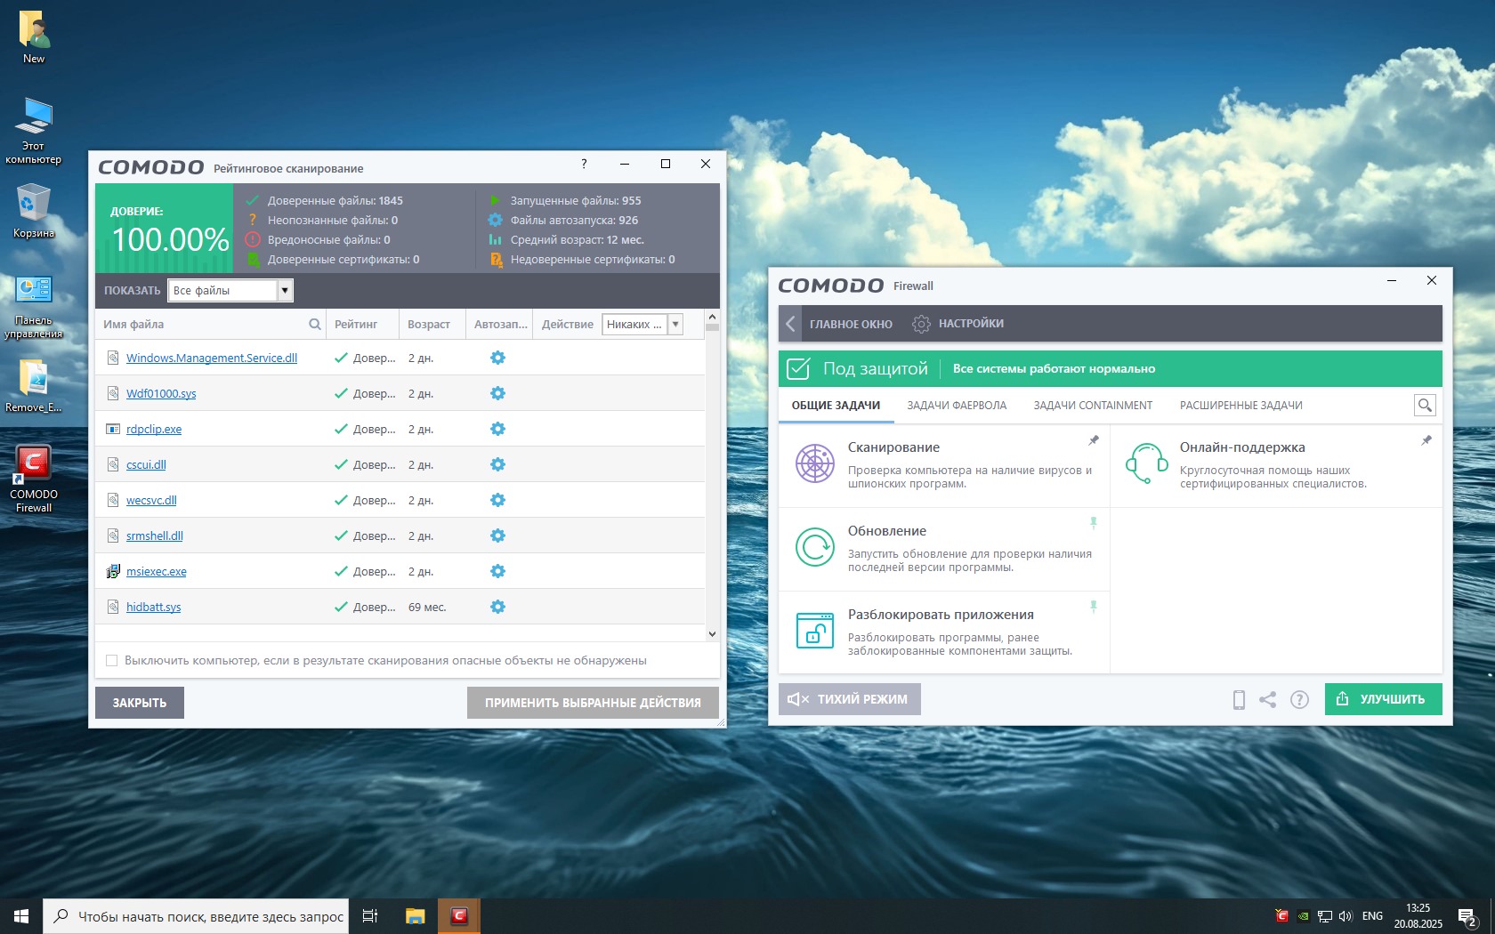
Task: Click the back chevron beside ГЛАВНОЕ ОКНО
Action: click(x=790, y=324)
